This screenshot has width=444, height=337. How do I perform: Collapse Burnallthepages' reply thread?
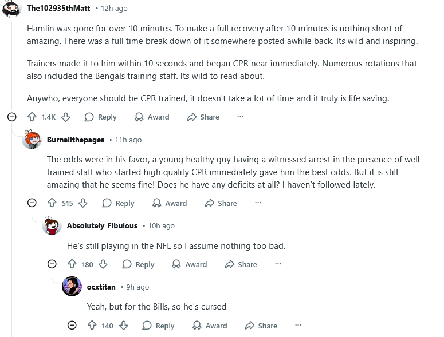point(32,203)
